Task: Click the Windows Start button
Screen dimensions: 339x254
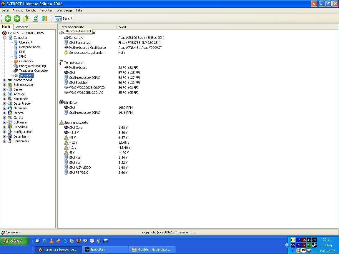Action: pyautogui.click(x=14, y=241)
